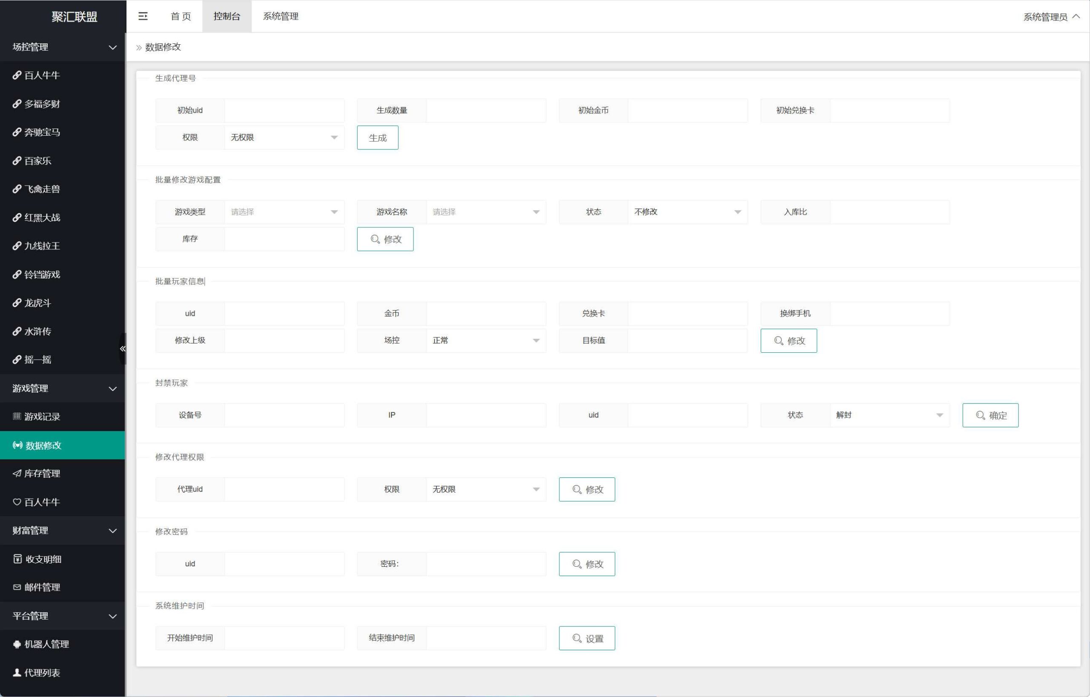
Task: Click the hamburger menu toggle icon
Action: [x=143, y=16]
